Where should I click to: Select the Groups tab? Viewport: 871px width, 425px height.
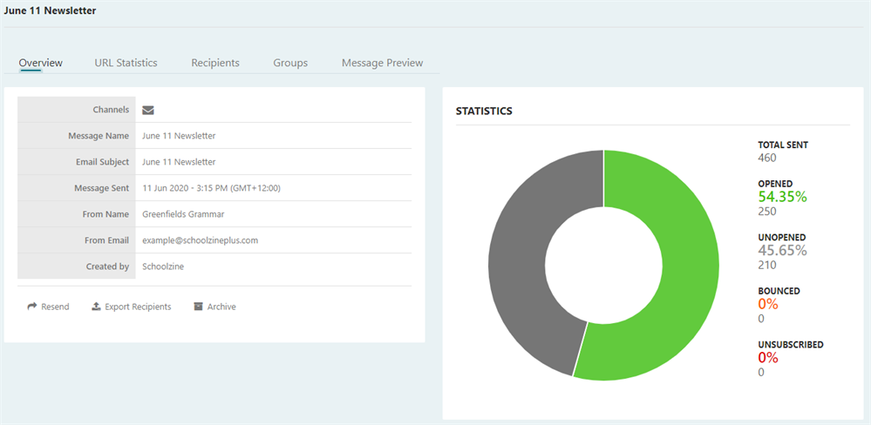[290, 63]
